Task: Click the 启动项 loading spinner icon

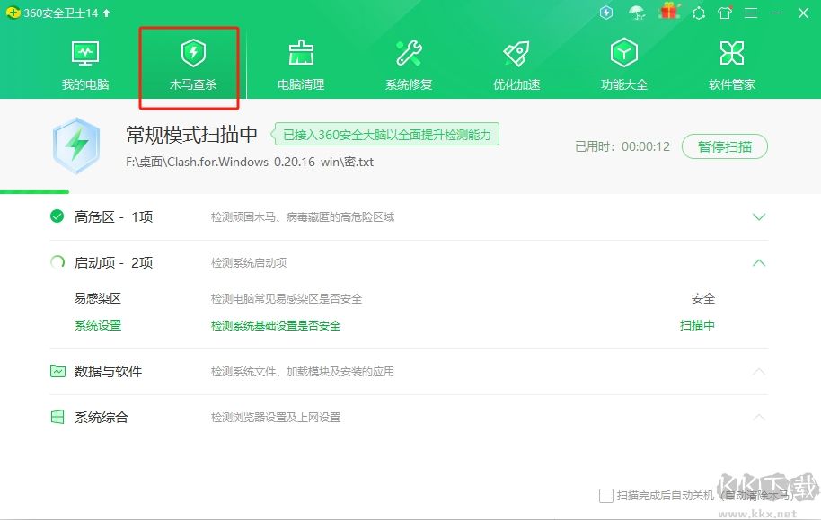Action: [57, 262]
